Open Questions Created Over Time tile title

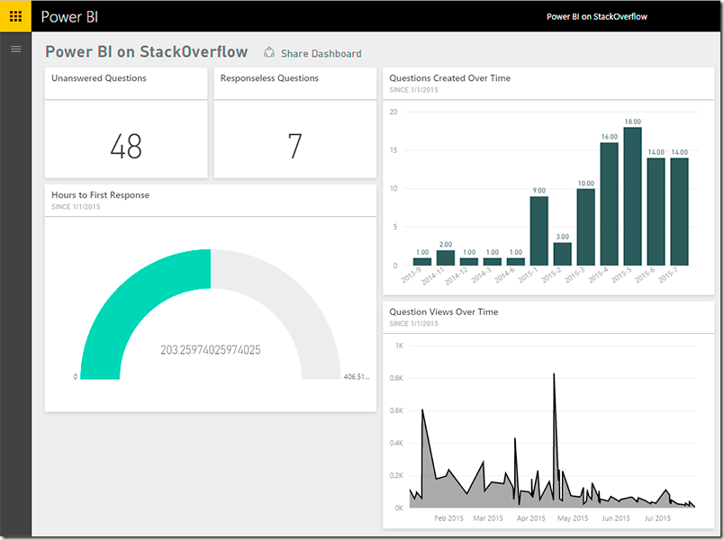pos(449,78)
